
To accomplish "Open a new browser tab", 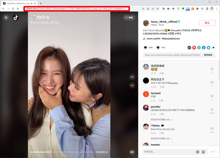I will [x=41, y=3].
